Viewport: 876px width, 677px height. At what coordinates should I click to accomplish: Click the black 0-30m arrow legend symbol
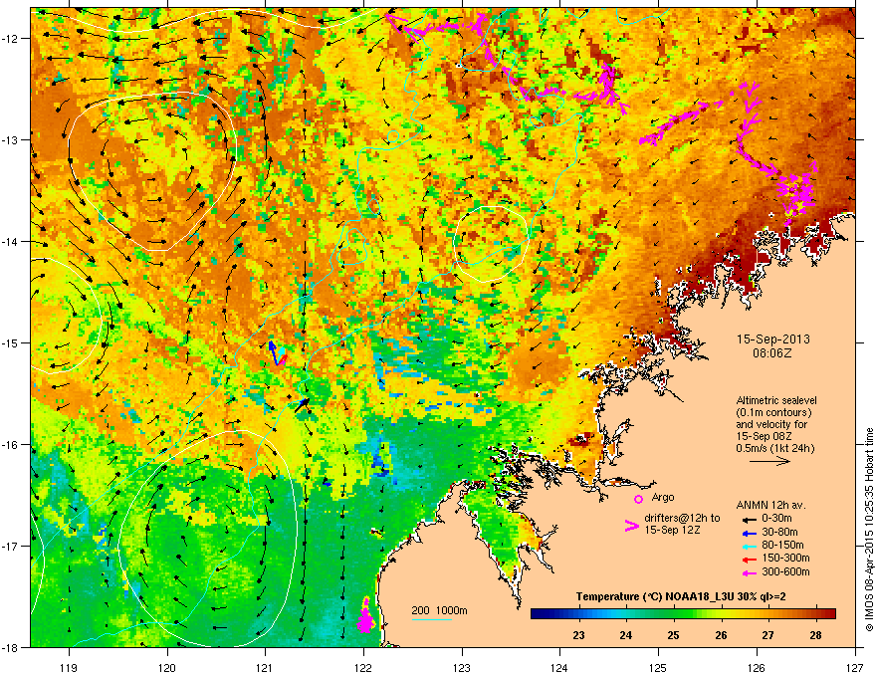(x=748, y=519)
